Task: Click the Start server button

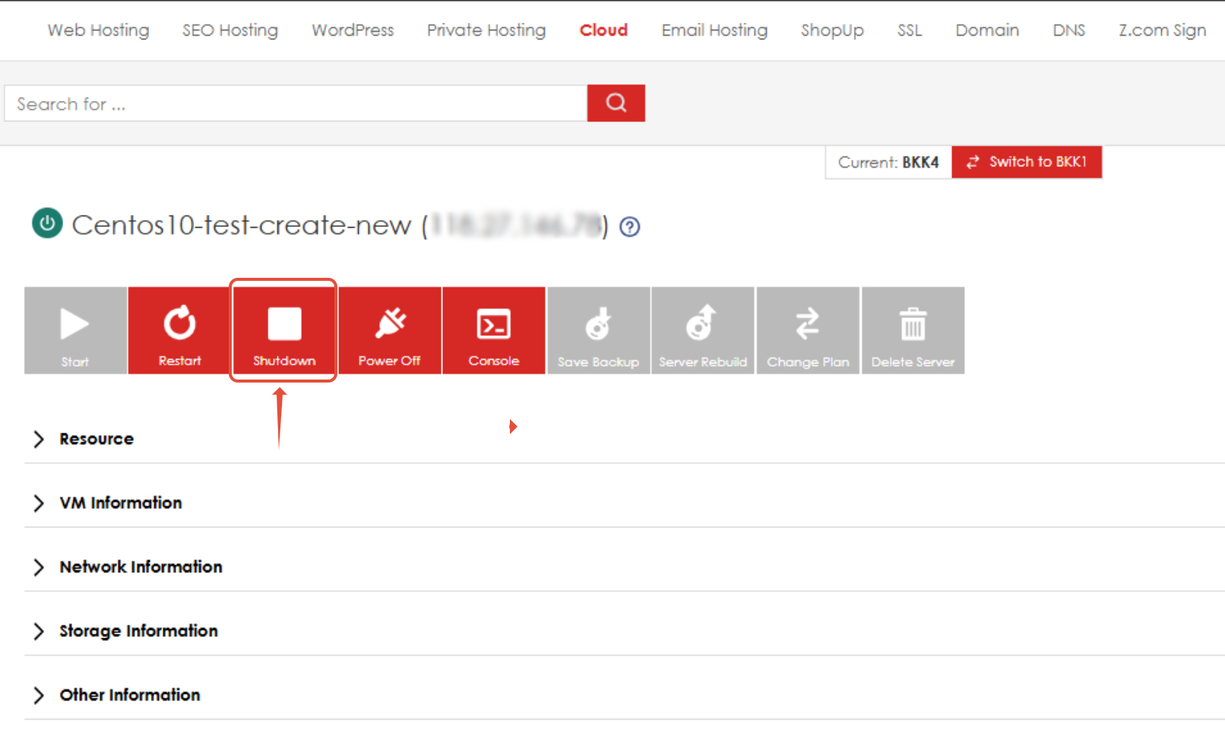Action: click(x=75, y=330)
